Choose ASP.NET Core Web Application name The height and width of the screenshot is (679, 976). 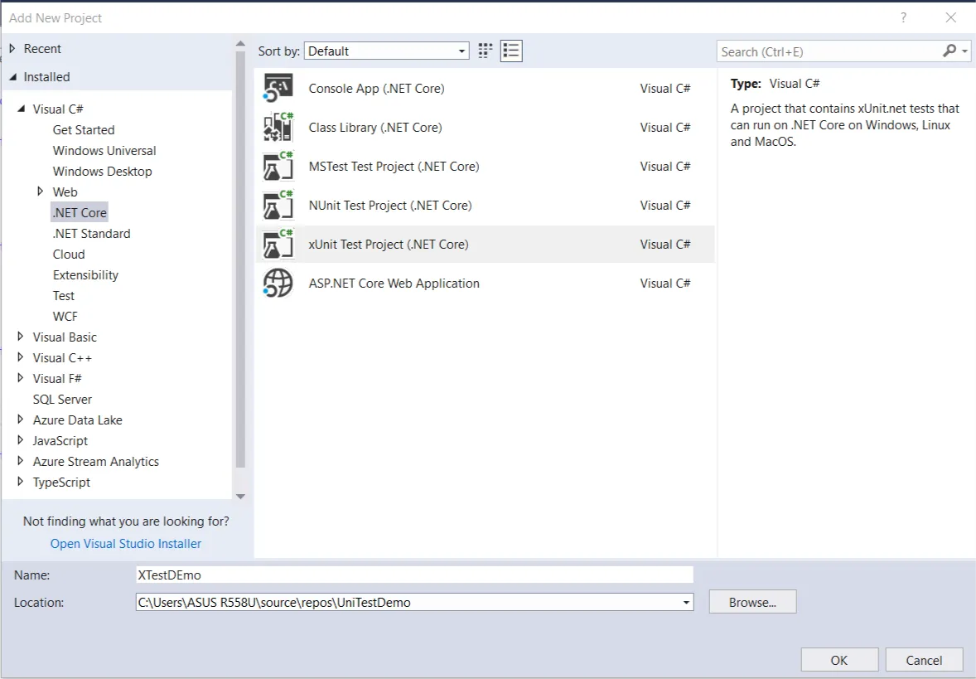coord(394,284)
